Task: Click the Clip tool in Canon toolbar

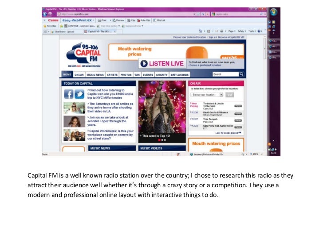Action: pyautogui.click(x=131, y=20)
